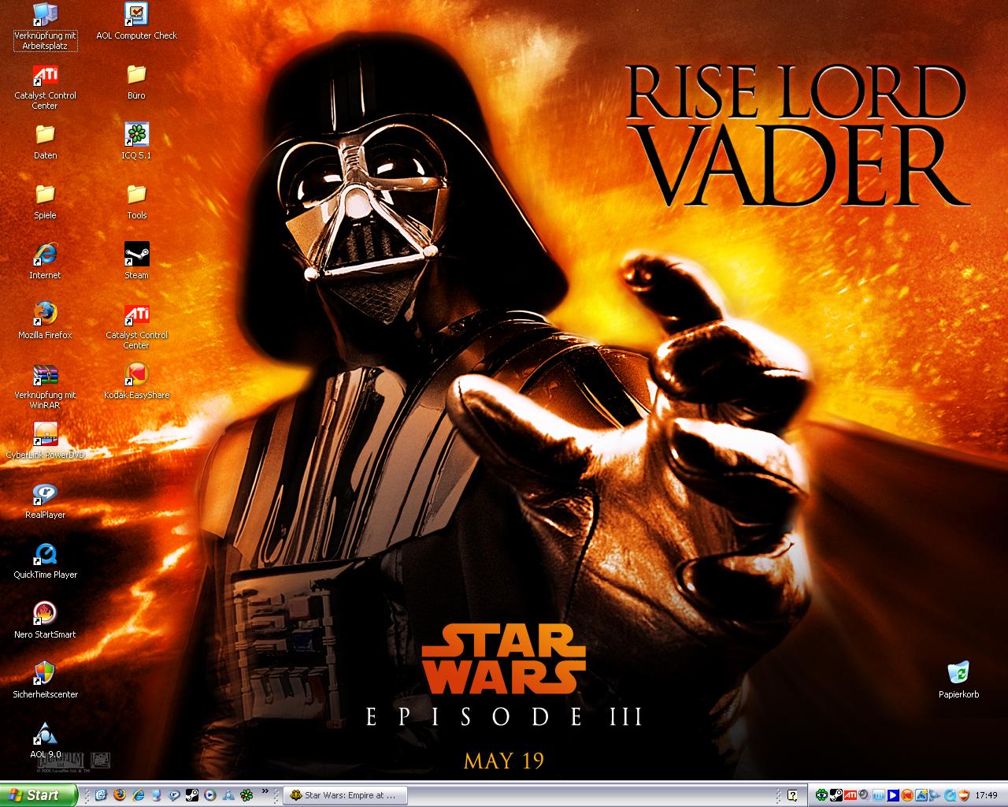Select the Spiele folder on the desktop
1008x807 pixels.
tap(45, 195)
